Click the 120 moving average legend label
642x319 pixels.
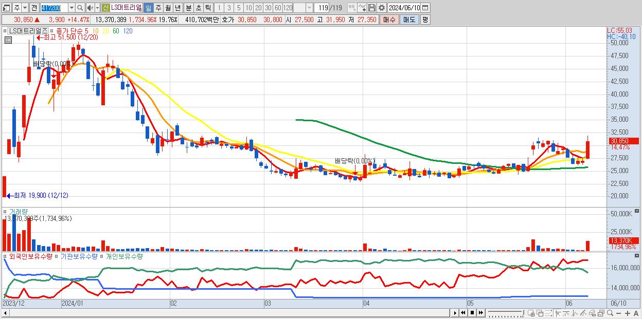pos(128,31)
